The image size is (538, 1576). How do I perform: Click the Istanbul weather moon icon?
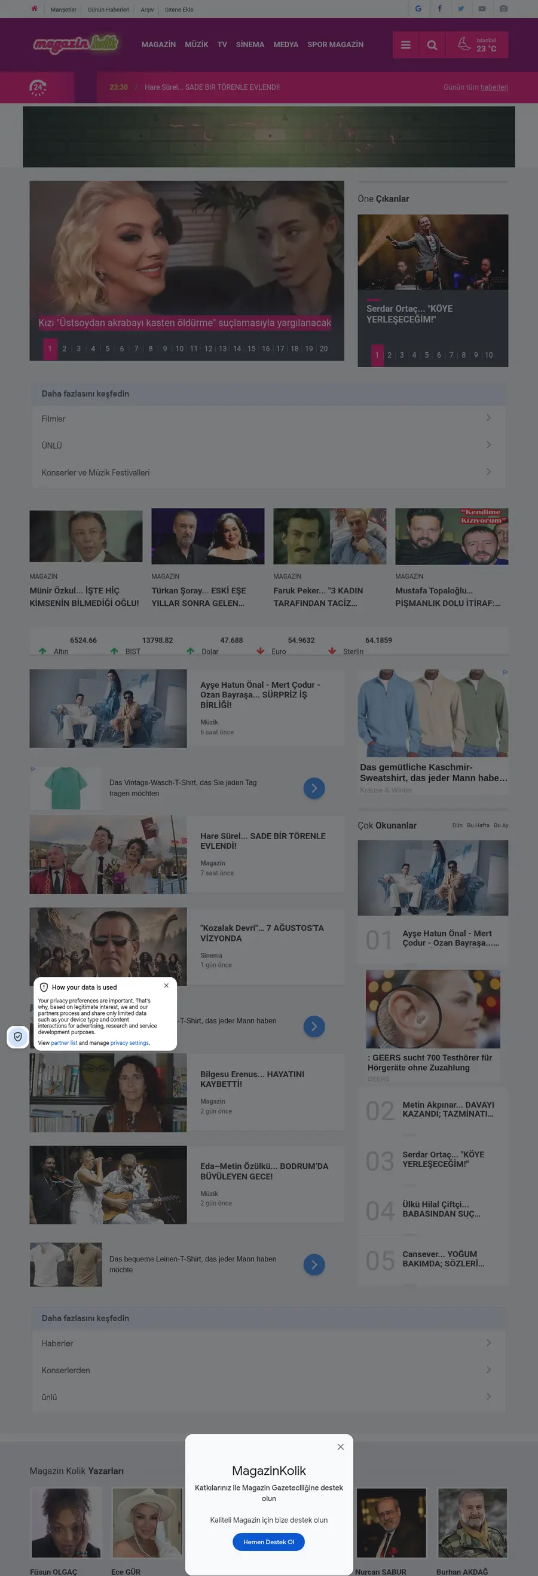(464, 44)
